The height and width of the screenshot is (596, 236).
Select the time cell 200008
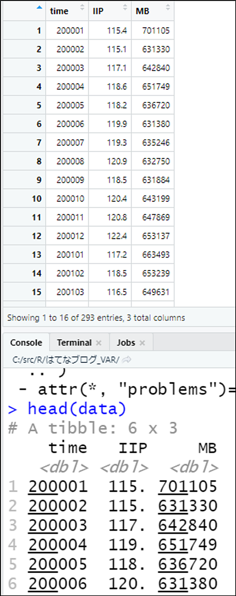click(x=70, y=161)
